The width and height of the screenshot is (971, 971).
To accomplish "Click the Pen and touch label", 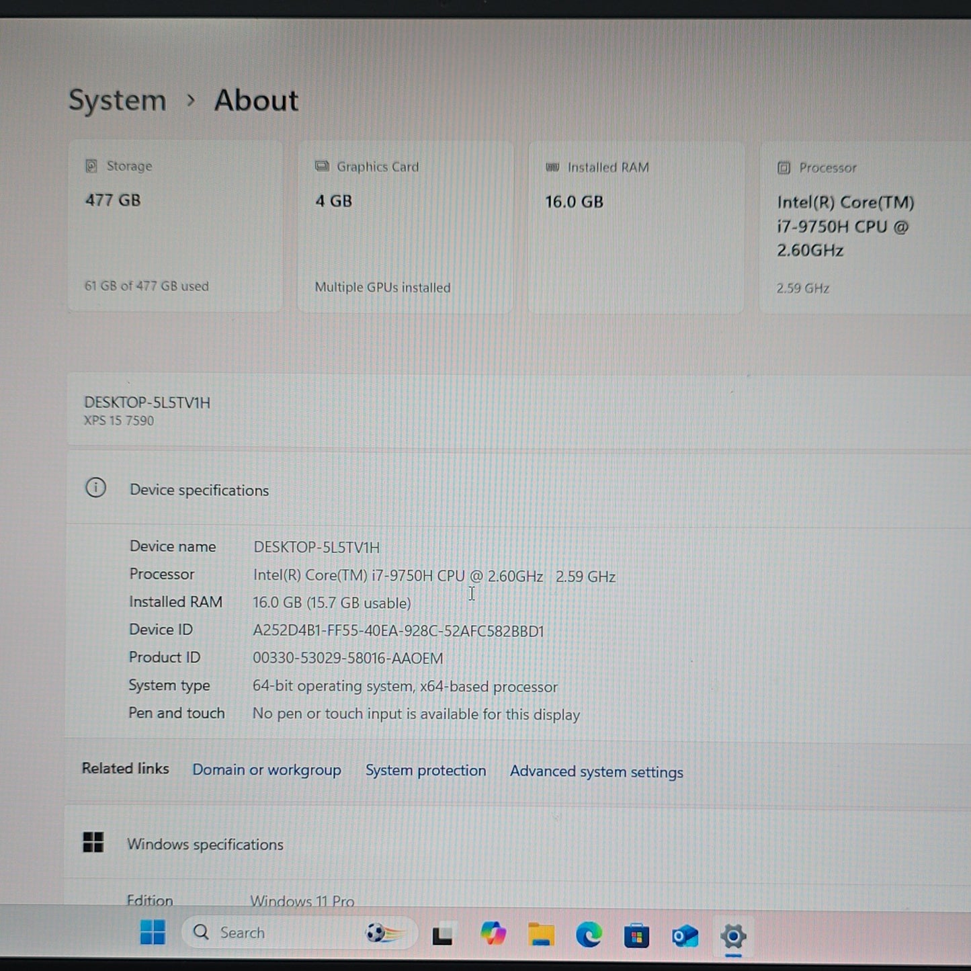I will [x=177, y=713].
